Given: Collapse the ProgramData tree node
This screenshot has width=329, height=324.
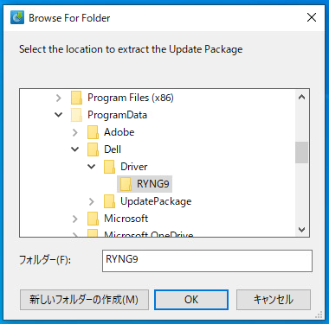Looking at the screenshot, I should pyautogui.click(x=59, y=115).
